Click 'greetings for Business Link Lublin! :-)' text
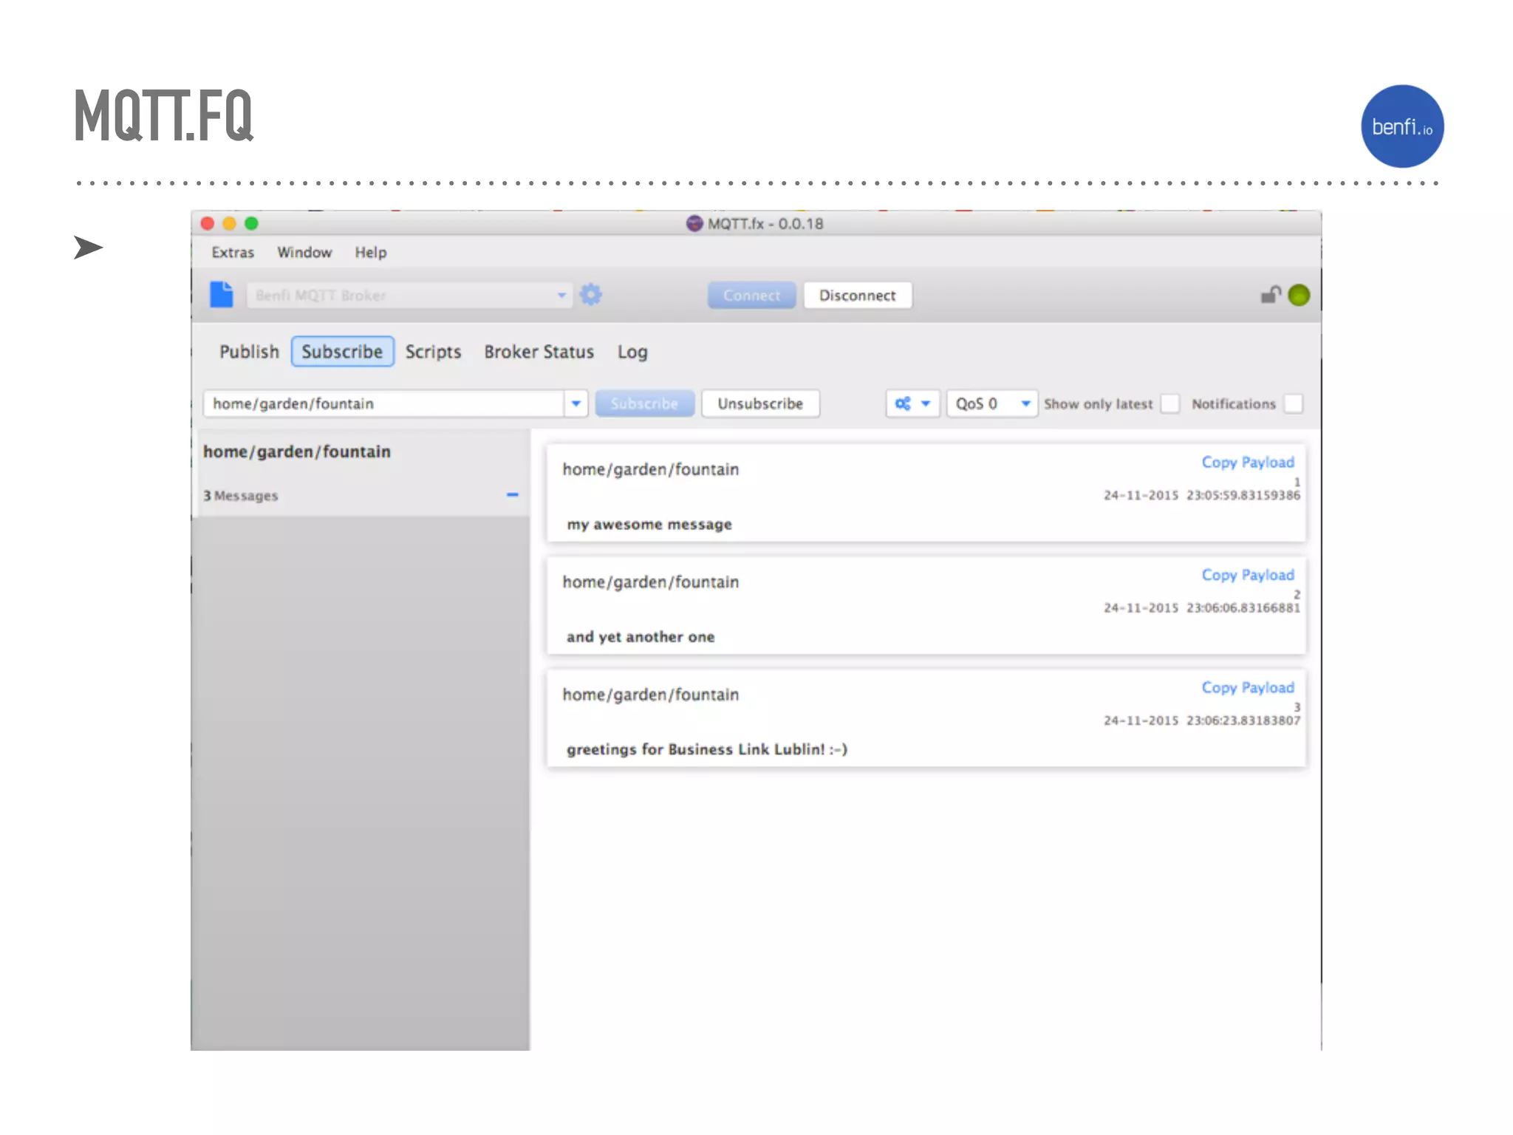The width and height of the screenshot is (1513, 1135). [707, 749]
